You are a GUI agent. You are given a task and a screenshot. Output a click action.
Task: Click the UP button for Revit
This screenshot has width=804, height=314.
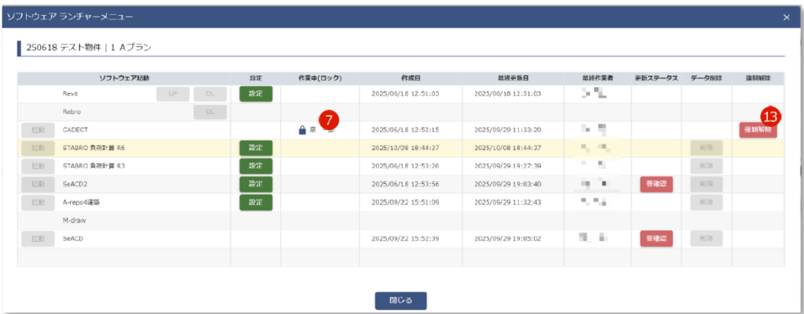coord(172,93)
